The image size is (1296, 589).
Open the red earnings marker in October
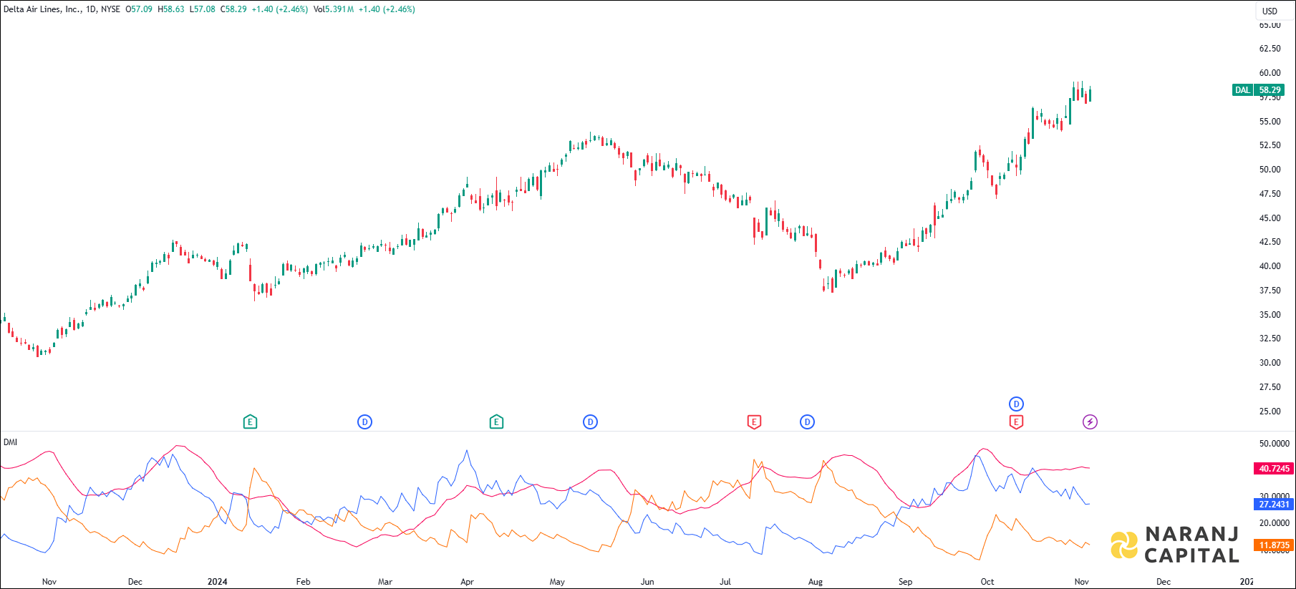coord(1016,422)
